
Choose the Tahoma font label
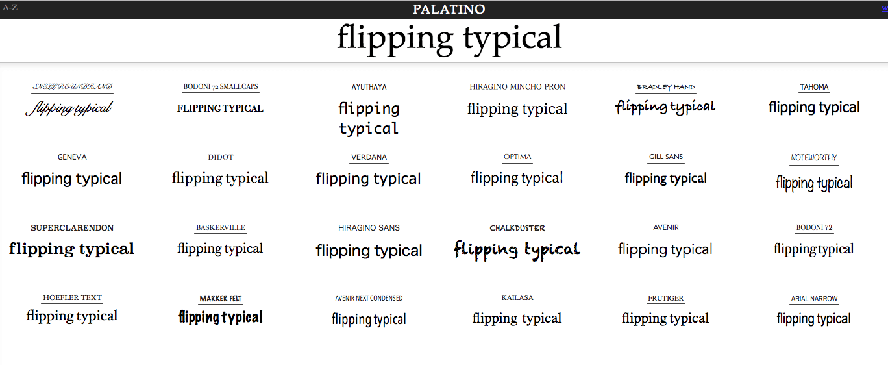(x=814, y=87)
